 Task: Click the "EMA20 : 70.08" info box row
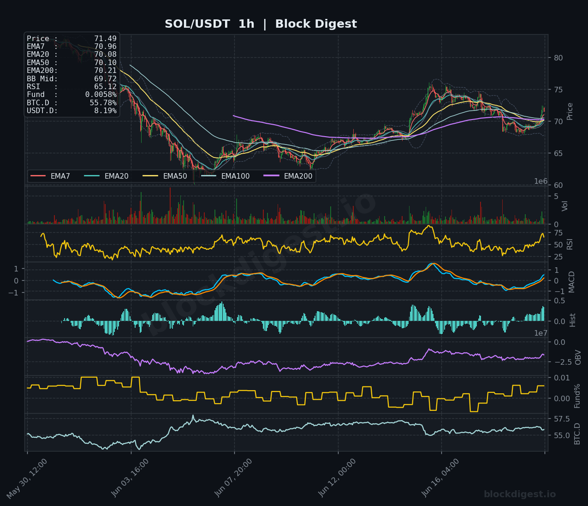pos(71,54)
